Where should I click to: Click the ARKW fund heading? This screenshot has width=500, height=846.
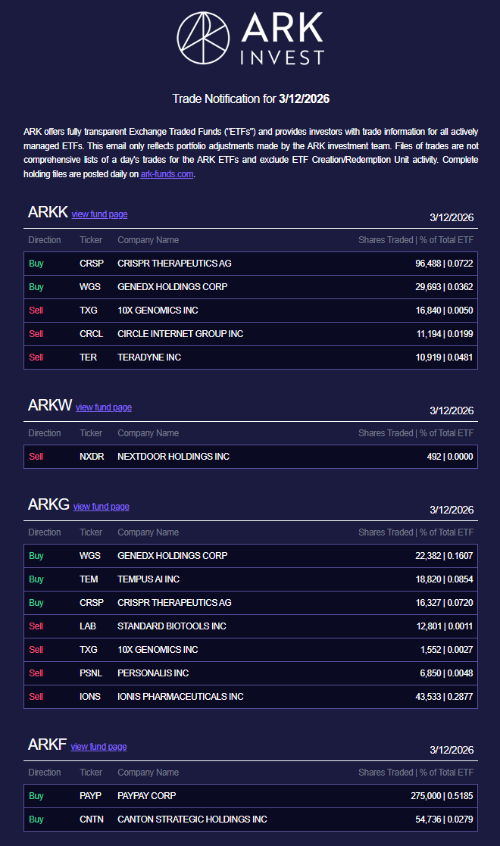50,405
